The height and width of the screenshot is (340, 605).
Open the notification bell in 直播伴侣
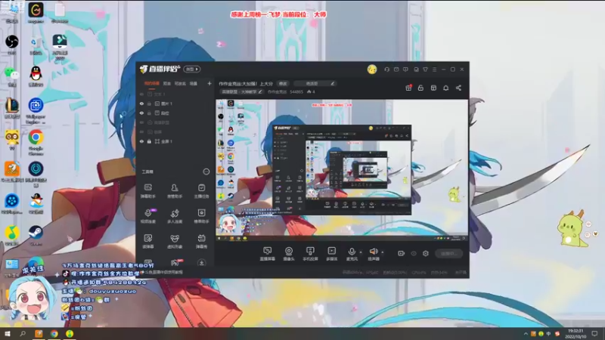click(x=445, y=88)
